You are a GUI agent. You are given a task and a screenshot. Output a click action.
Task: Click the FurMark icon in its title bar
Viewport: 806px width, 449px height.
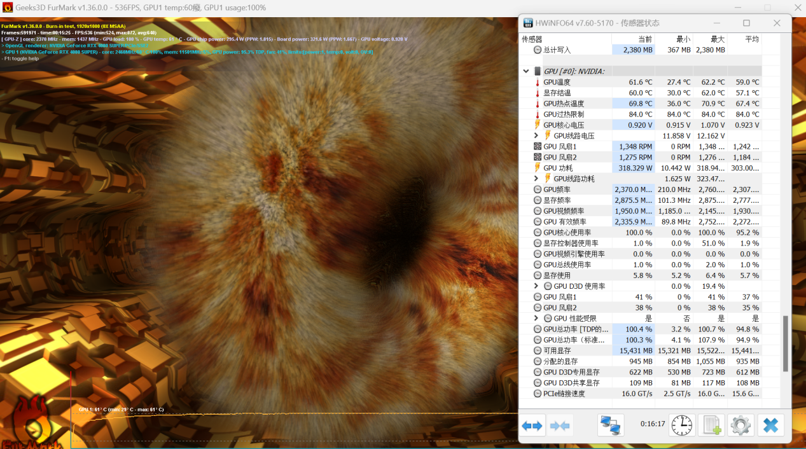[x=8, y=8]
